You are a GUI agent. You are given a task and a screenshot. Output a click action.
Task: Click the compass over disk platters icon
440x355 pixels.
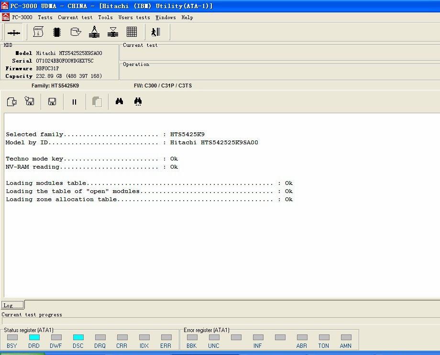tap(94, 32)
